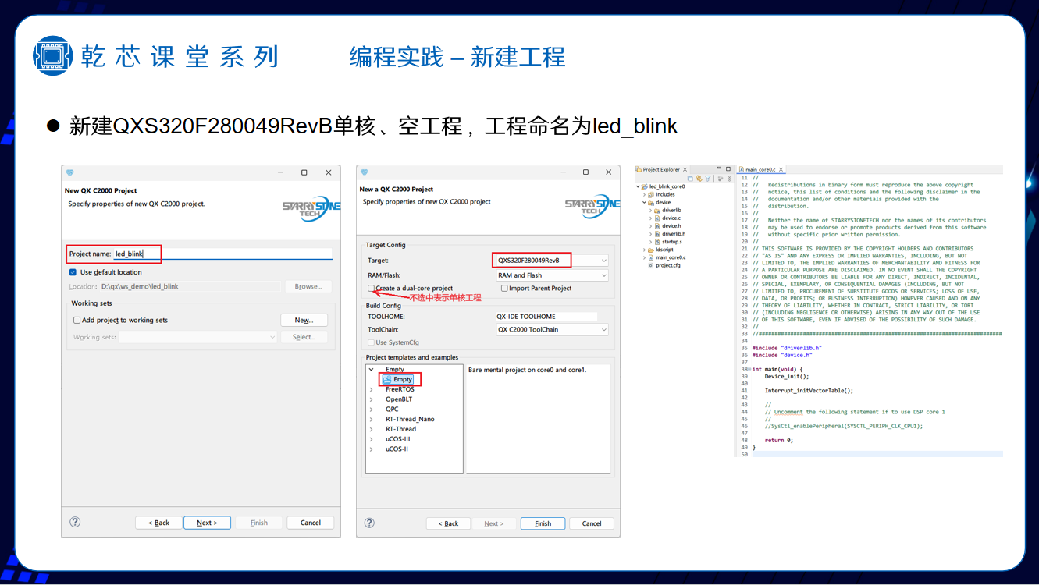Click the Interrupt_initVectorTable(); code line
The width and height of the screenshot is (1039, 585).
pyautogui.click(x=809, y=390)
